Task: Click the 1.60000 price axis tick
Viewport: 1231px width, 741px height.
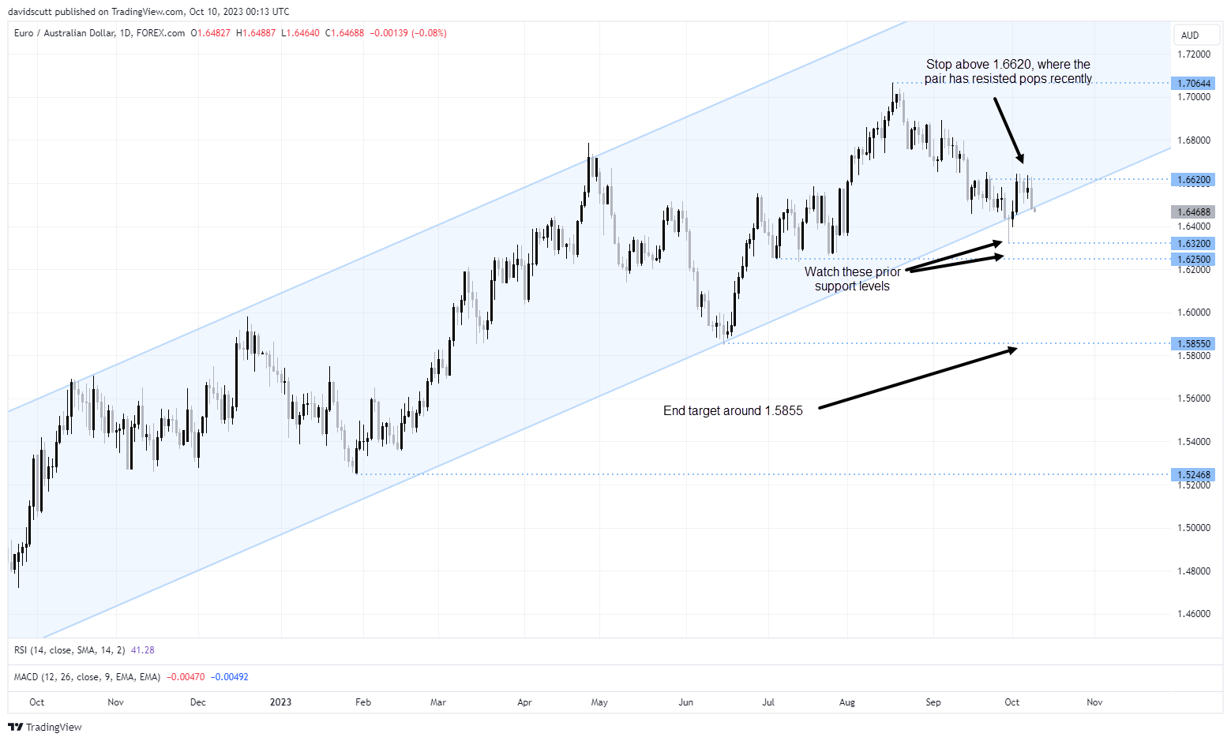Action: [1194, 312]
